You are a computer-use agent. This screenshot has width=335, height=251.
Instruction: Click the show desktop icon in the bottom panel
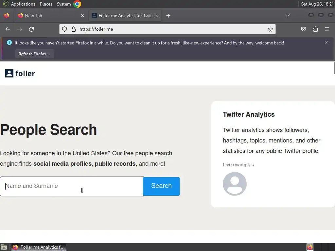click(4, 247)
